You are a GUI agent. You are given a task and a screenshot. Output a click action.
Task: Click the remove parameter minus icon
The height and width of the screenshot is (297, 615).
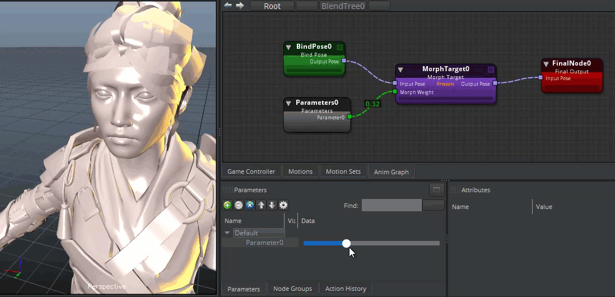point(239,206)
